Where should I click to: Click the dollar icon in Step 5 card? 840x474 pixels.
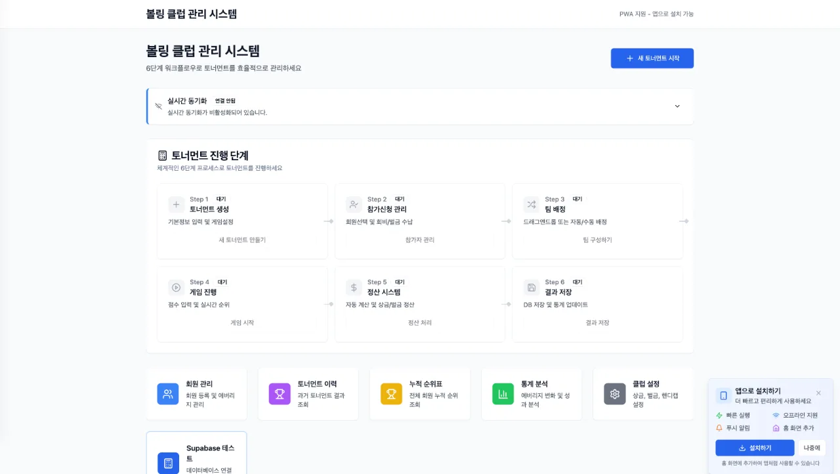354,287
